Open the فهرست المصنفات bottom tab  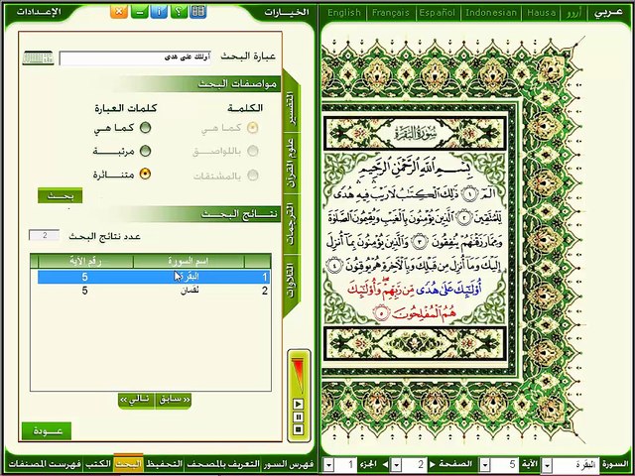coord(45,464)
